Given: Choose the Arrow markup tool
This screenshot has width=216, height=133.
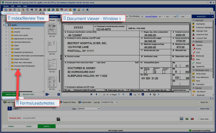Looking at the screenshot, I should pos(198,49).
